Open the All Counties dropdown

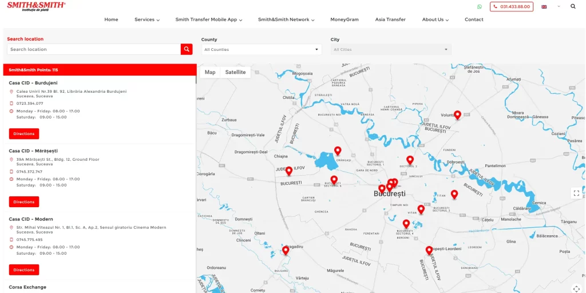click(x=261, y=49)
